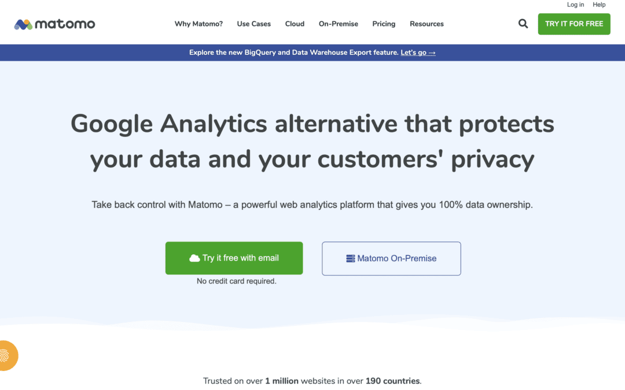
Task: Click the Log in link
Action: 575,5
